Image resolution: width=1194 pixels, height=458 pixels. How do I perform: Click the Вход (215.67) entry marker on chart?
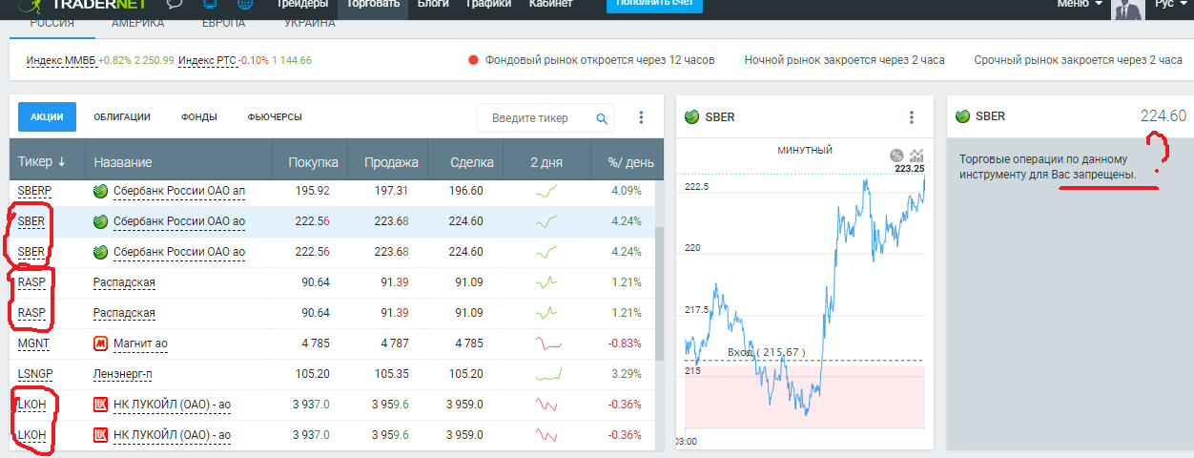(767, 352)
